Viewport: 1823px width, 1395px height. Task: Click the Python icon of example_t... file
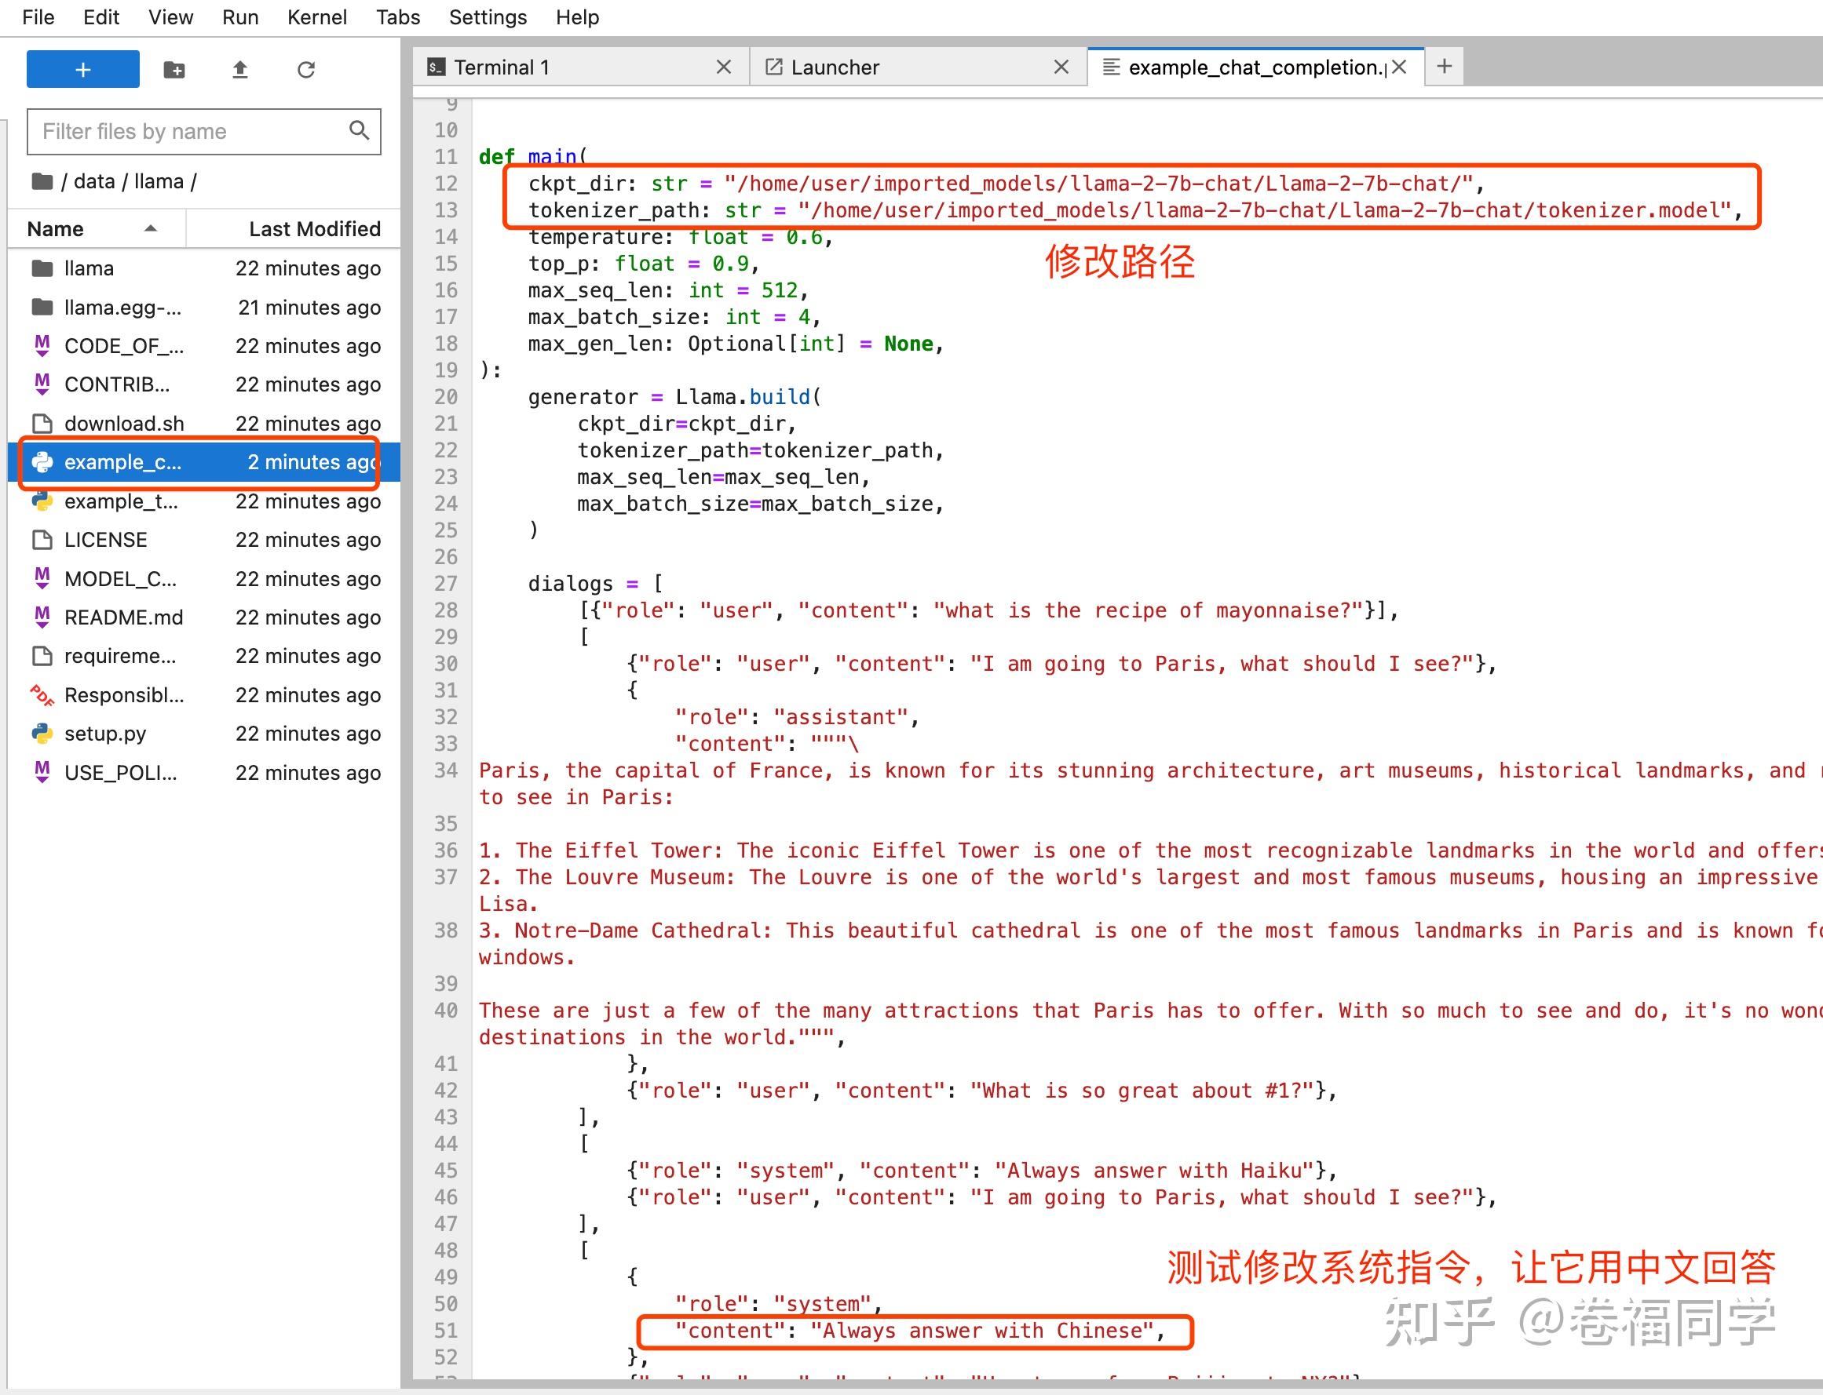click(42, 501)
